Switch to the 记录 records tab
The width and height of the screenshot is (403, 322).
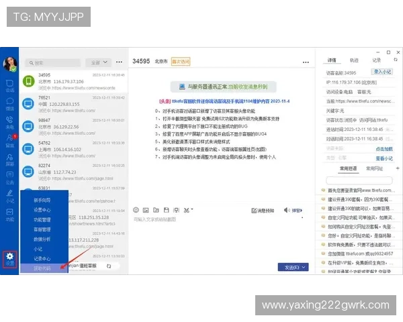click(x=376, y=60)
